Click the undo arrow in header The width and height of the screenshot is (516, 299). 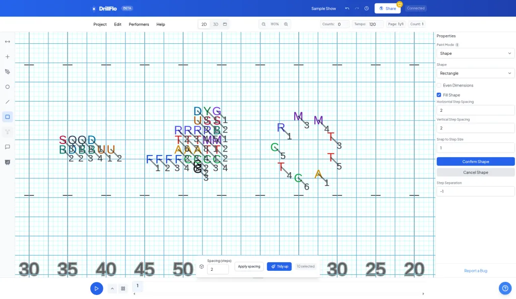[347, 8]
